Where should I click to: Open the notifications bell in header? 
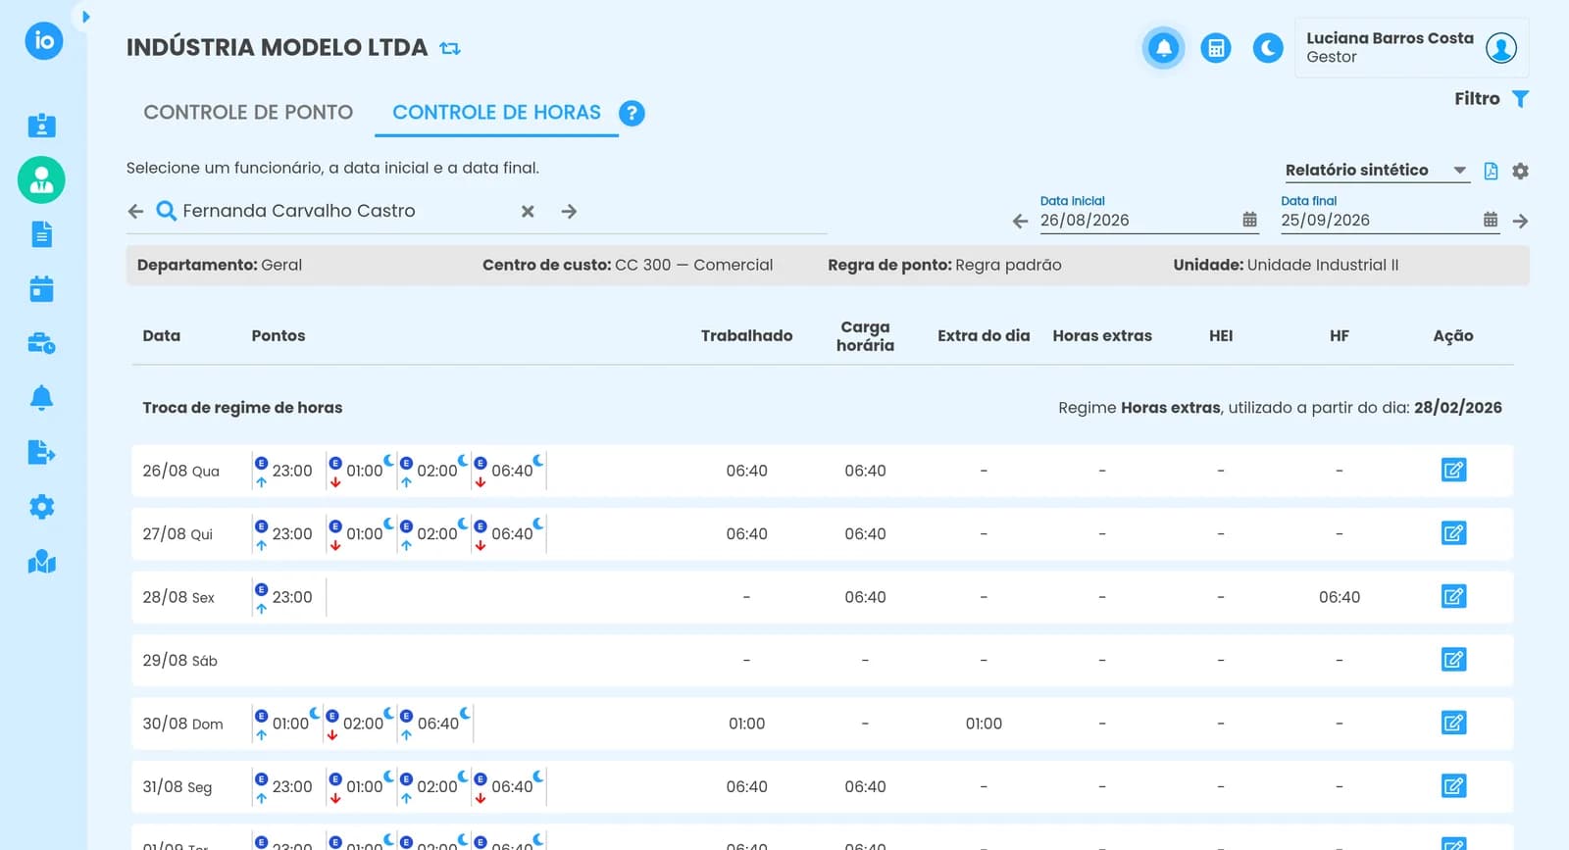(x=1163, y=48)
